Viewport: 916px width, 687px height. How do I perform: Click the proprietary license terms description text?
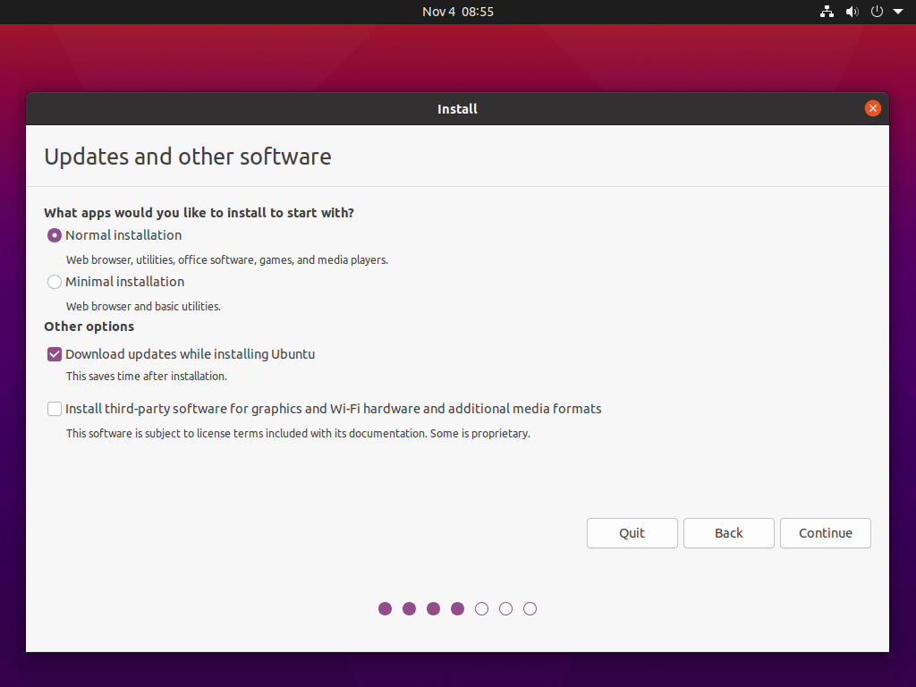point(298,434)
